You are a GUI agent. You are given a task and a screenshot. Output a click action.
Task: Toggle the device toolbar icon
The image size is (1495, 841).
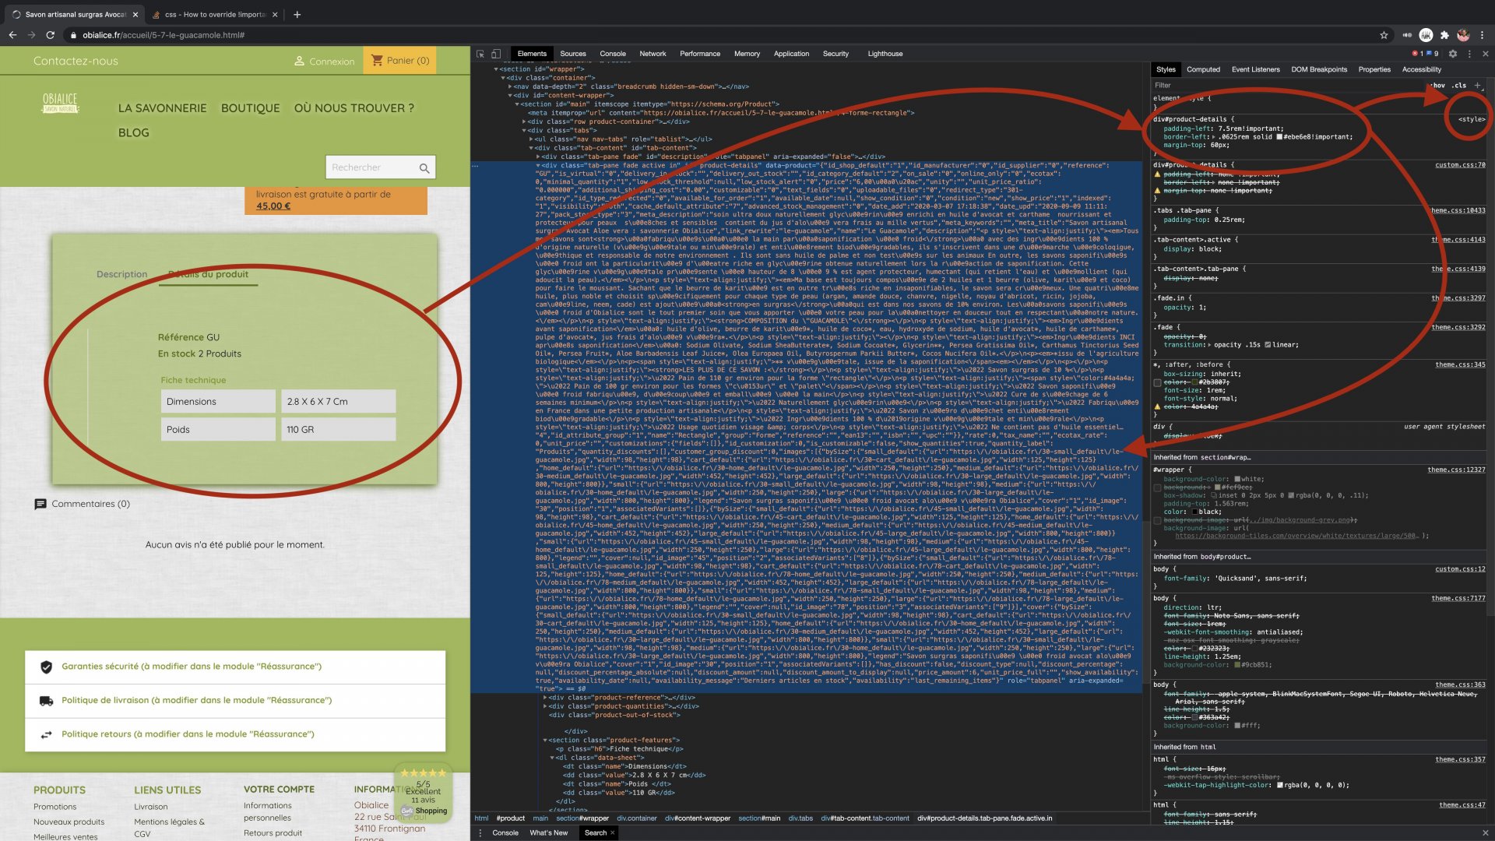pyautogui.click(x=496, y=54)
